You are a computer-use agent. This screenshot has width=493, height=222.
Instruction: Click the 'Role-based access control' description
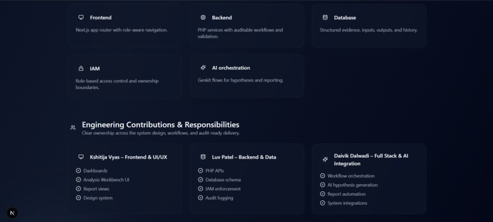pos(117,84)
